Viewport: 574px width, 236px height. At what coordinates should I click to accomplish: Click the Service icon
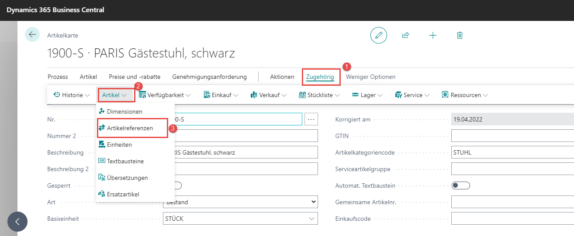click(x=398, y=94)
